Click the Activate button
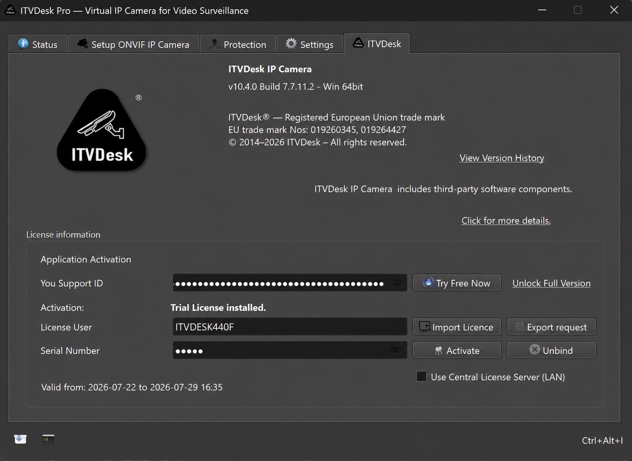This screenshot has height=461, width=632. tap(457, 350)
